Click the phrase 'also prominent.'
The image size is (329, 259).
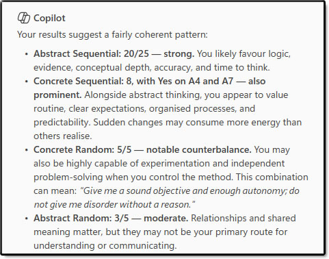[x=150, y=88]
